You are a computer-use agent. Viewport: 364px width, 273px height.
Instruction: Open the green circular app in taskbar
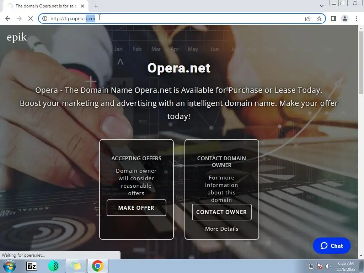pos(54,266)
